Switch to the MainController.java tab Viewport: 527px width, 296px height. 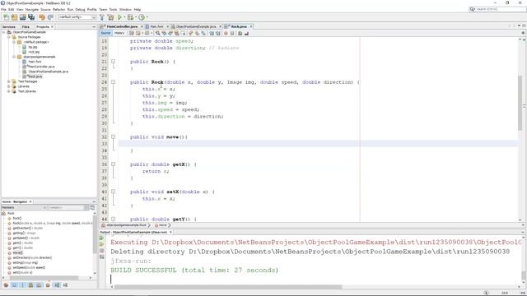[x=122, y=26]
